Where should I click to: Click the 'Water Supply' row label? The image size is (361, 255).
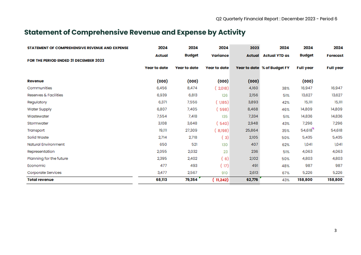[x=39, y=109]
